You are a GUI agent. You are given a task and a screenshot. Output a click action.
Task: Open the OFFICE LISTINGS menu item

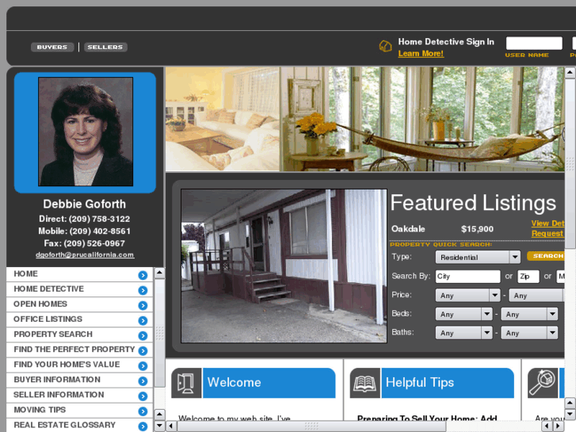pos(79,319)
